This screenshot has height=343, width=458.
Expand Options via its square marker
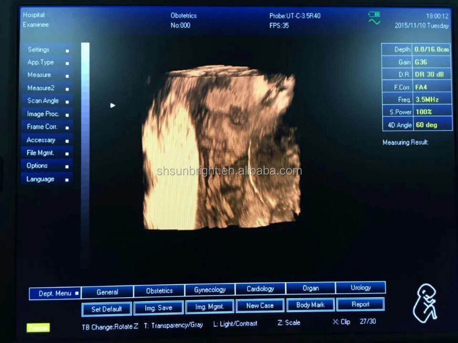67,167
